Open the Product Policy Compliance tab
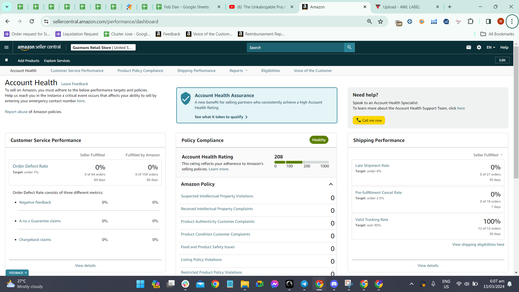The height and width of the screenshot is (292, 519). (140, 71)
